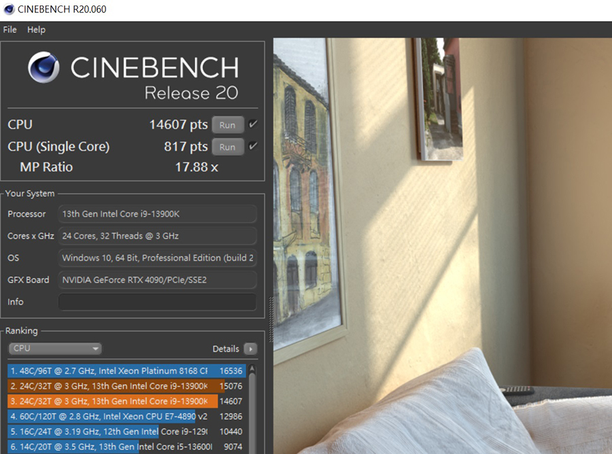Image resolution: width=612 pixels, height=454 pixels.
Task: Click the Cinebench app icon in title bar
Action: (x=8, y=10)
